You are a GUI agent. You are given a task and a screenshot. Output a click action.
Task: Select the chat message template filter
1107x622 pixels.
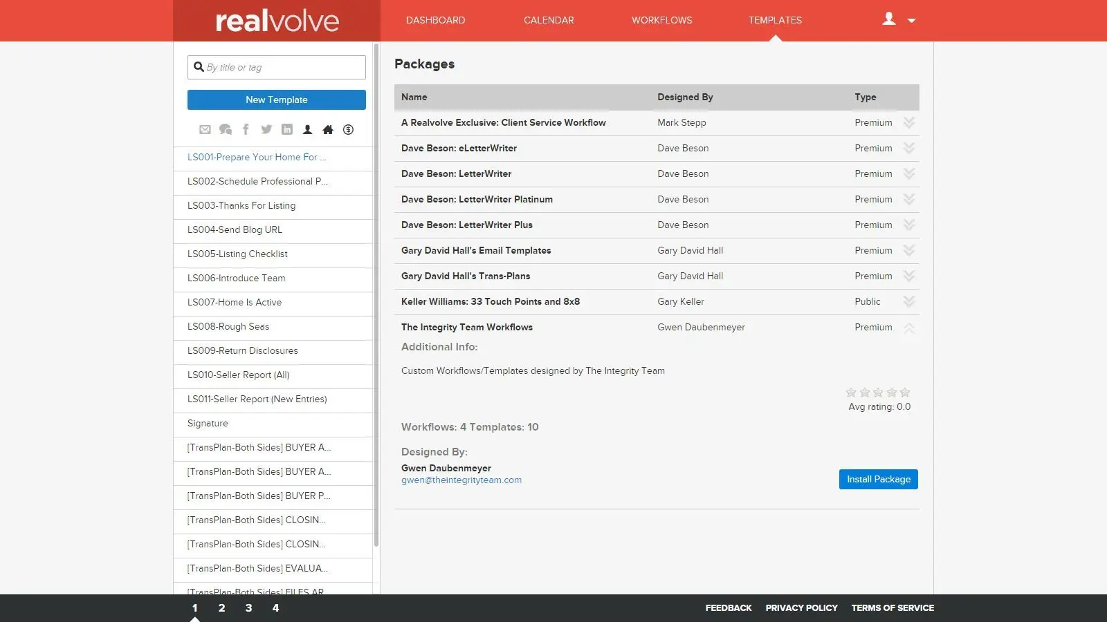226,129
